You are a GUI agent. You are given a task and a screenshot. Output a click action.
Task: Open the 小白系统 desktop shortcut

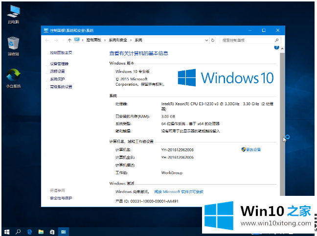coord(13,75)
